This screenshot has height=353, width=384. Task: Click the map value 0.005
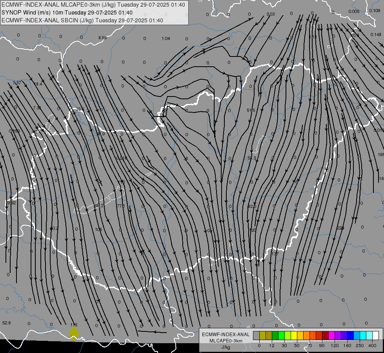click(x=354, y=11)
